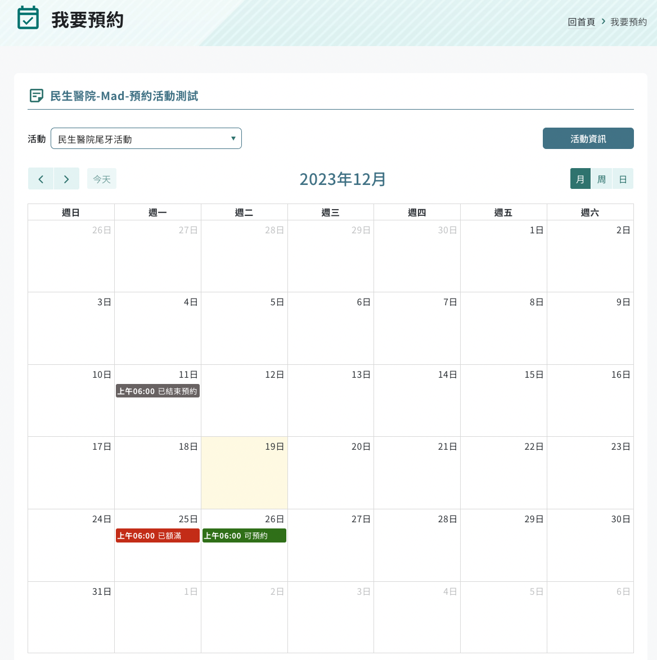
Task: Open the red 已額滿 event on the 25th
Action: [x=157, y=536]
